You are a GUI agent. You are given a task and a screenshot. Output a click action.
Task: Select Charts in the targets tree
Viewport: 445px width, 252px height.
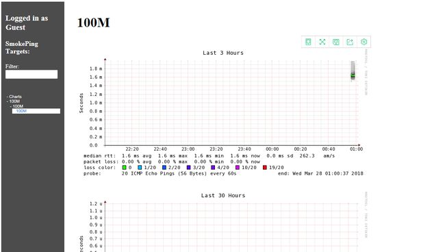click(15, 97)
